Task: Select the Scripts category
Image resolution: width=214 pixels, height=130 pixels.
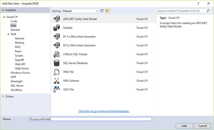Action: click(19, 56)
